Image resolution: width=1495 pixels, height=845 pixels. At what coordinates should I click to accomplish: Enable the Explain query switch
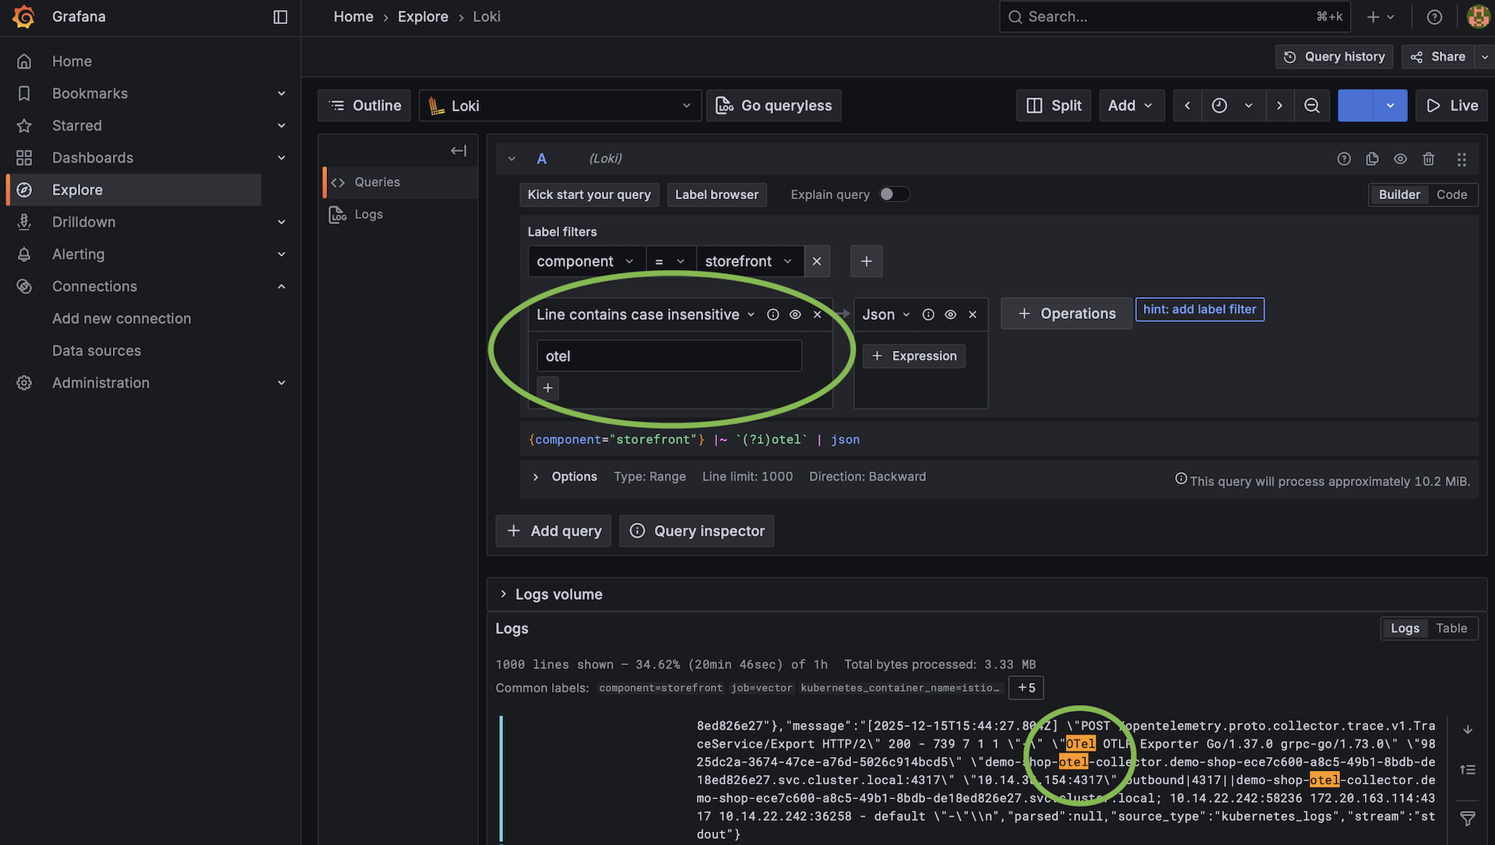[x=894, y=194]
